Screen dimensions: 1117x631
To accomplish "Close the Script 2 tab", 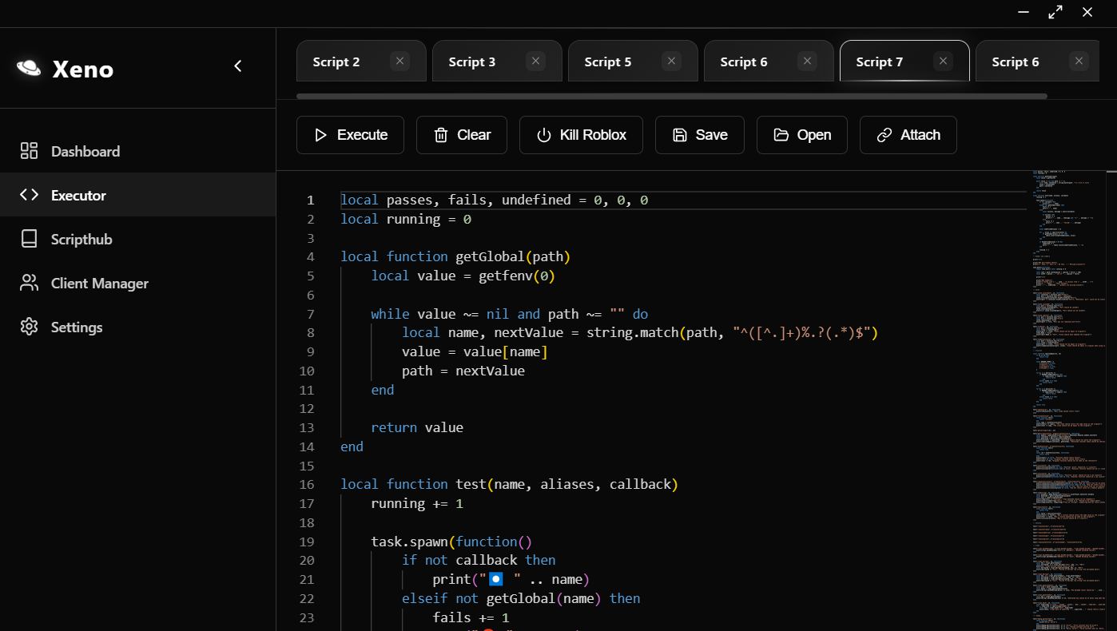I will point(400,61).
